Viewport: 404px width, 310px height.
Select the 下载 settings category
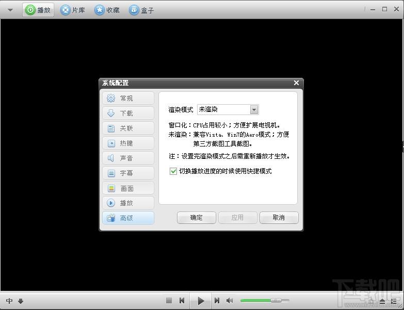(128, 113)
